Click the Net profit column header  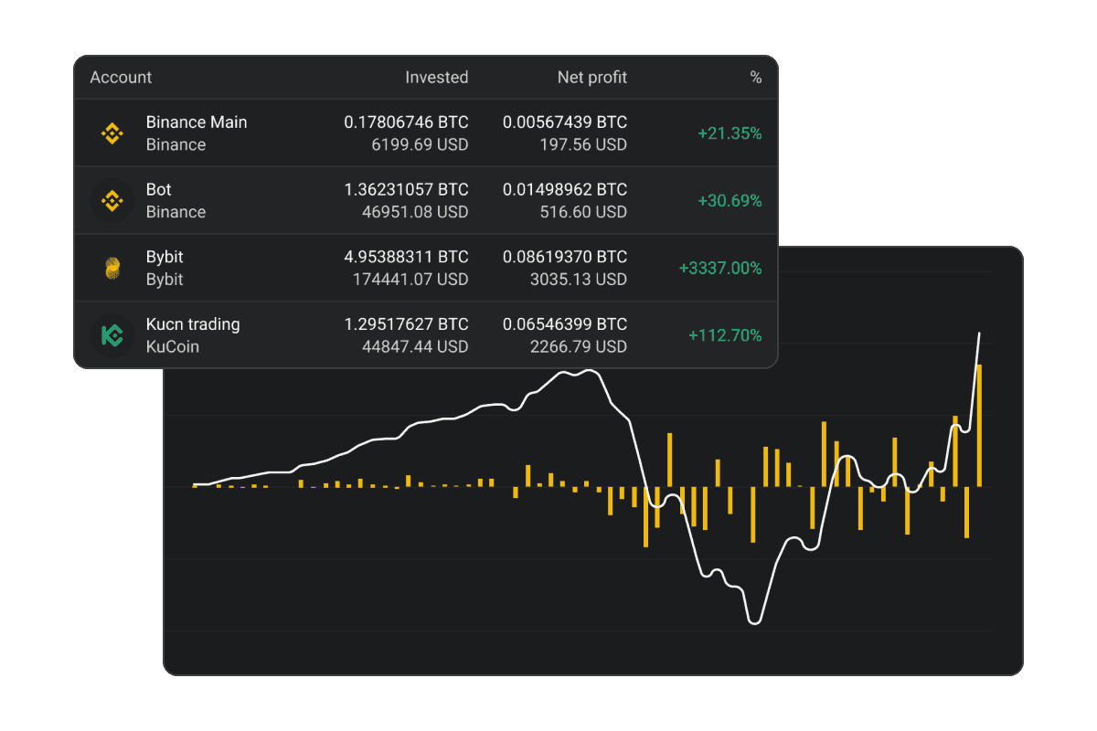pyautogui.click(x=591, y=78)
